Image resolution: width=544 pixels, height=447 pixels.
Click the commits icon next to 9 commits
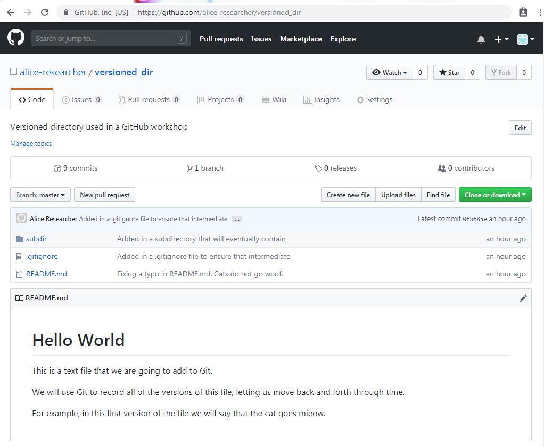point(57,168)
